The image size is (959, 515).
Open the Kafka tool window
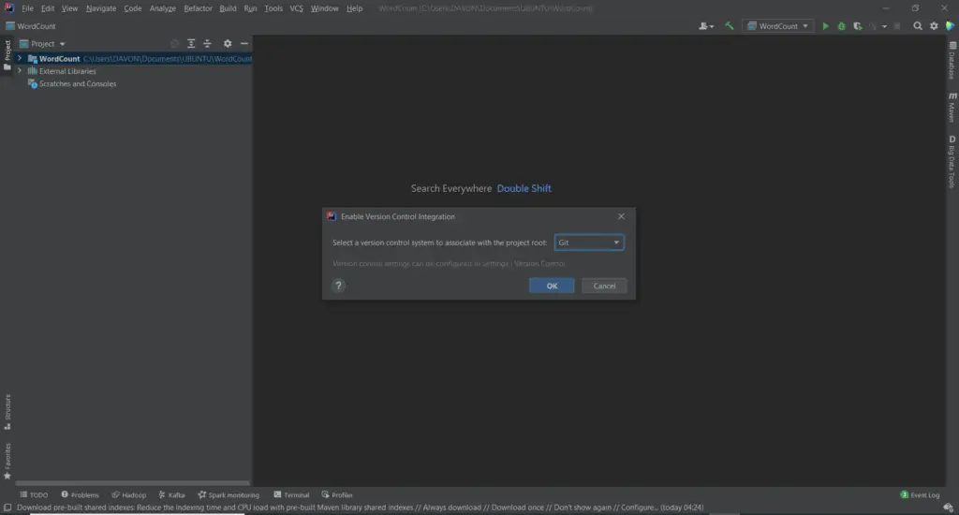(x=172, y=494)
